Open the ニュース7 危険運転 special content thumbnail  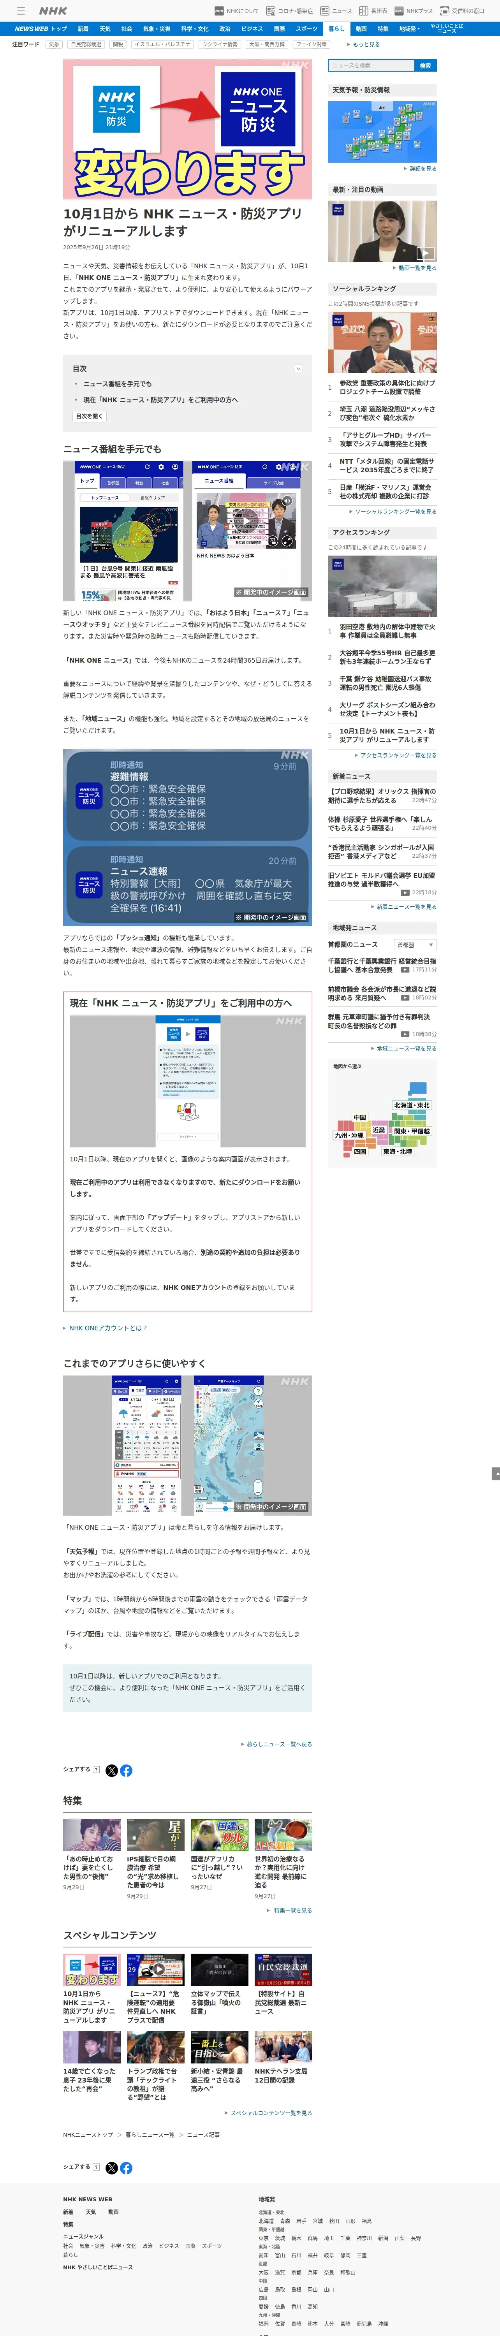tap(155, 1970)
